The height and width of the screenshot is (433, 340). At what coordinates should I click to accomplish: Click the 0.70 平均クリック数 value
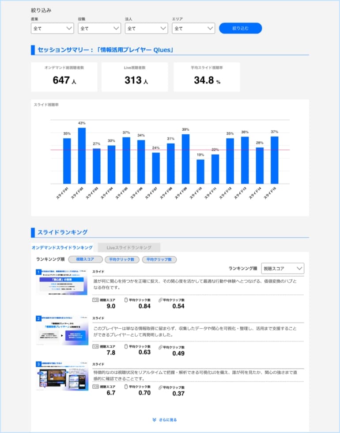tap(145, 393)
